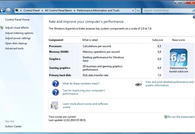Viewport: 195px width, 134px height.
Task: Open Action Center under See also
Action: tap(13, 127)
